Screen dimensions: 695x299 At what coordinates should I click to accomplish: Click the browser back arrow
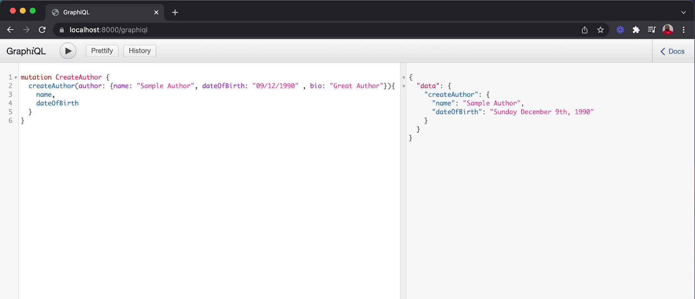click(10, 30)
